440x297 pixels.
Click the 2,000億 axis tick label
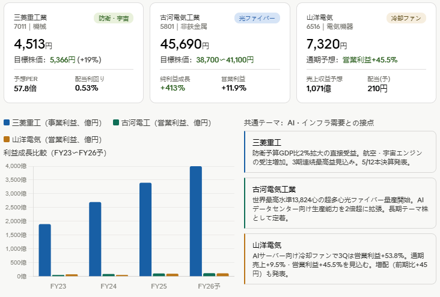16,221
